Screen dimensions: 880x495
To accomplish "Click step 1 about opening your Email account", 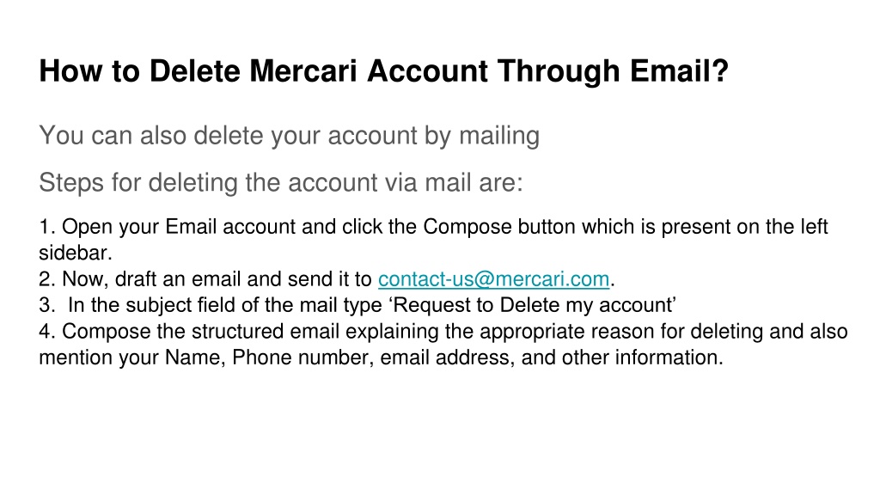I will 433,240.
